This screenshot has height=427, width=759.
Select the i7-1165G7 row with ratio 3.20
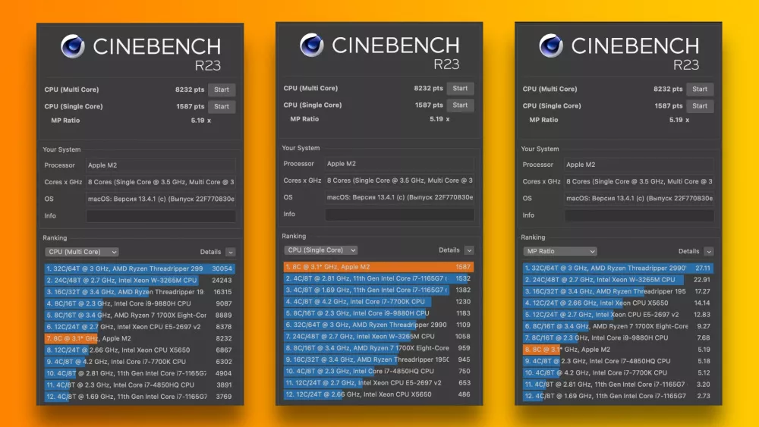(618, 384)
